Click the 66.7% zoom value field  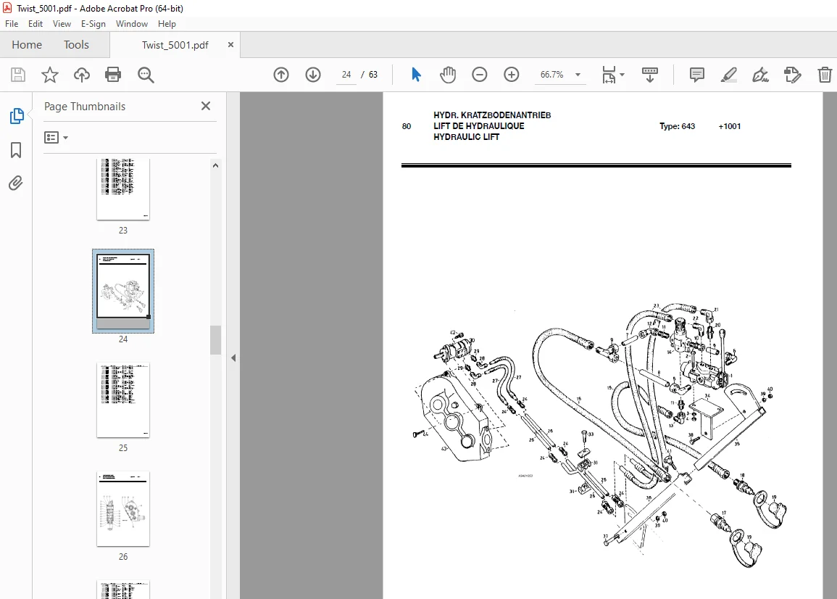coord(552,75)
